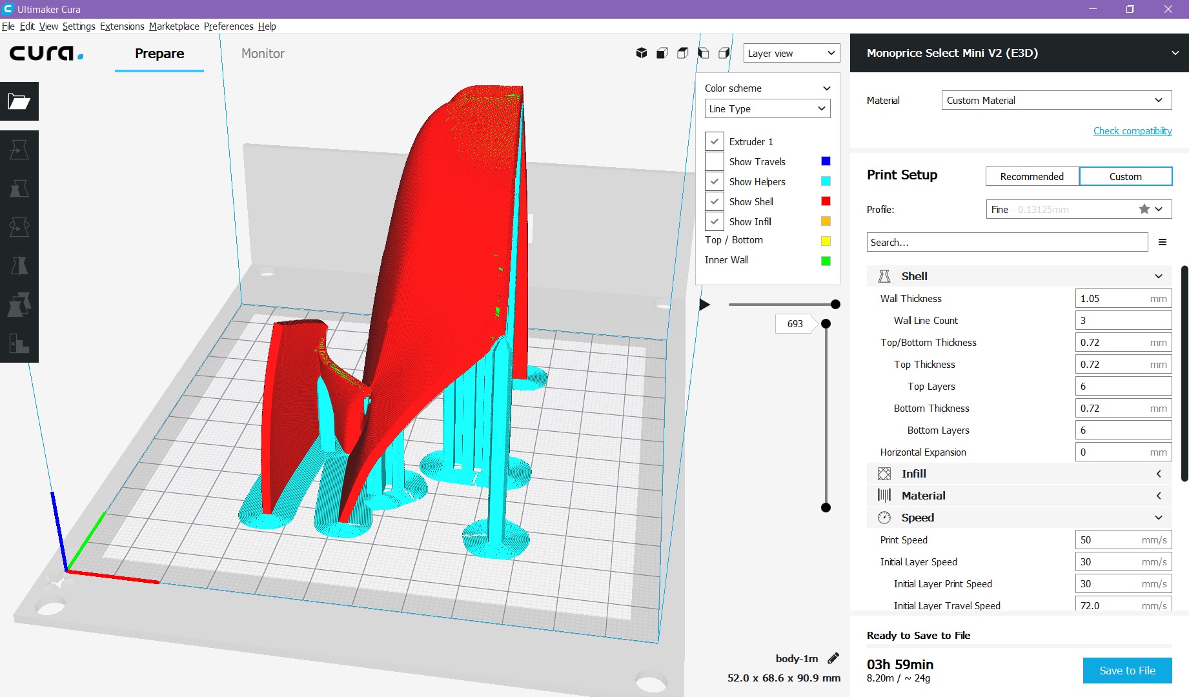Open the Line Type color scheme dropdown
Viewport: 1189px width, 697px height.
click(767, 108)
